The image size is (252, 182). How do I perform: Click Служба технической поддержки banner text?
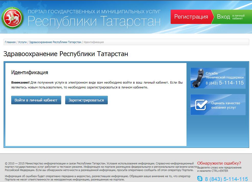224,75
